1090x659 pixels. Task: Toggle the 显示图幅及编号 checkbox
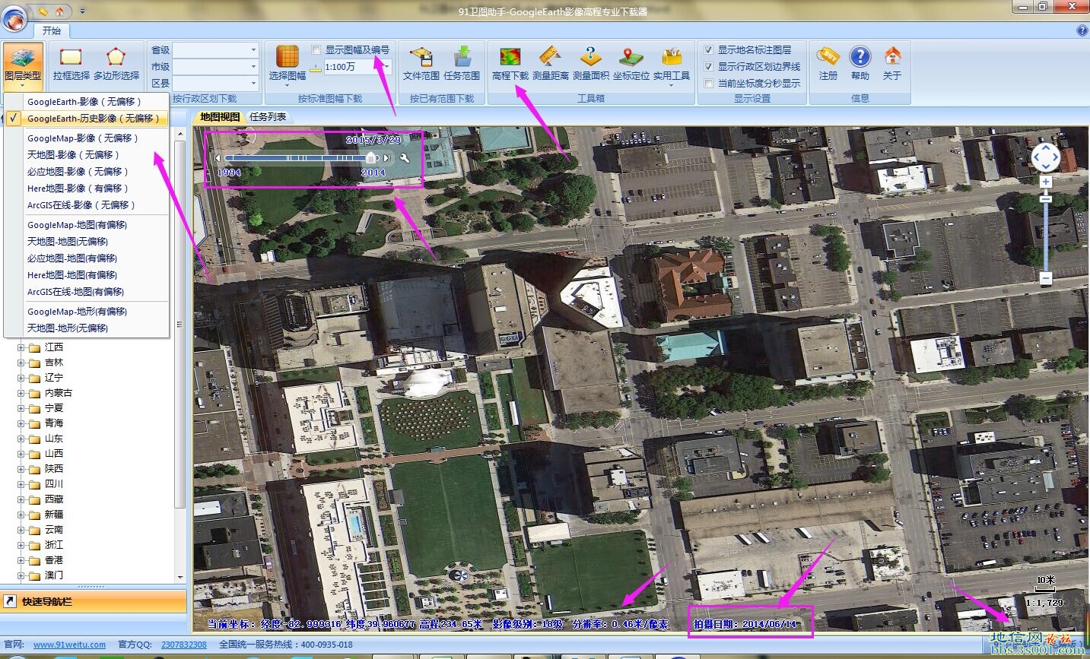click(x=316, y=50)
